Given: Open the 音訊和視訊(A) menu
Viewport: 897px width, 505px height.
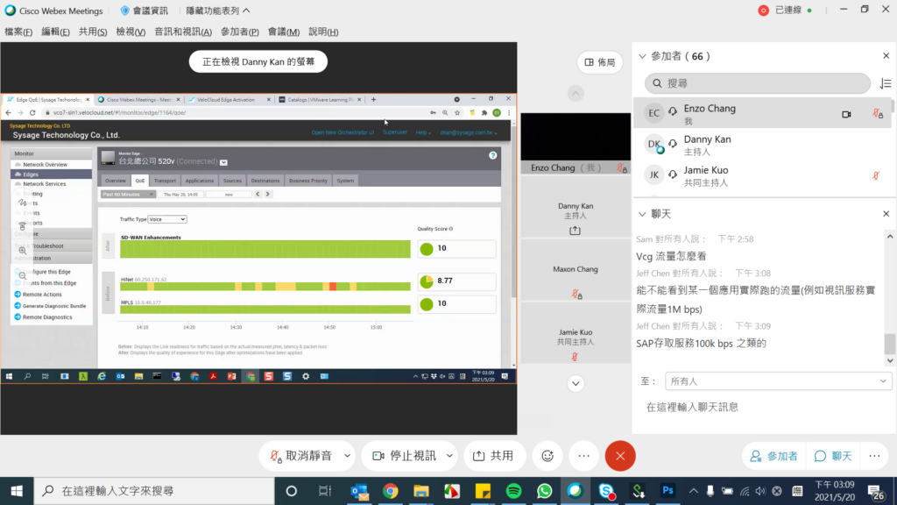Looking at the screenshot, I should [x=183, y=32].
